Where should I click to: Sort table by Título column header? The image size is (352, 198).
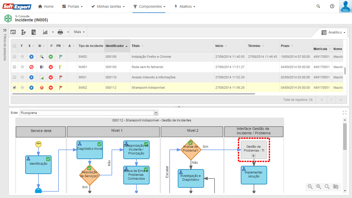[x=136, y=46]
